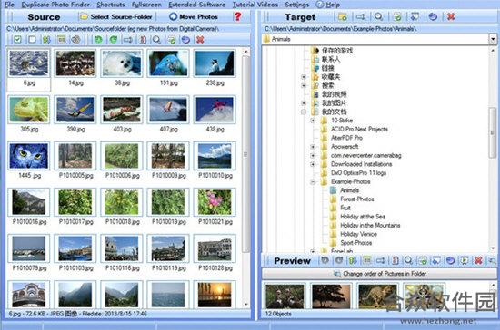Click select-all checkmark icon in Source toolbar

point(17,40)
